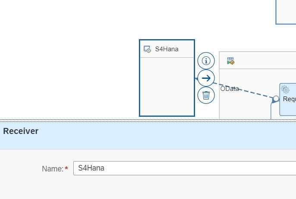Image resolution: width=296 pixels, height=199 pixels.
Task: Click the information icon beside S4Hana receiver
Action: tap(206, 61)
